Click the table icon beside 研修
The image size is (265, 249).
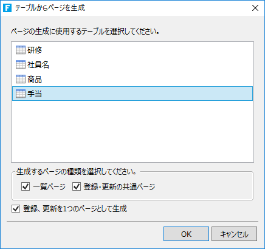point(21,50)
